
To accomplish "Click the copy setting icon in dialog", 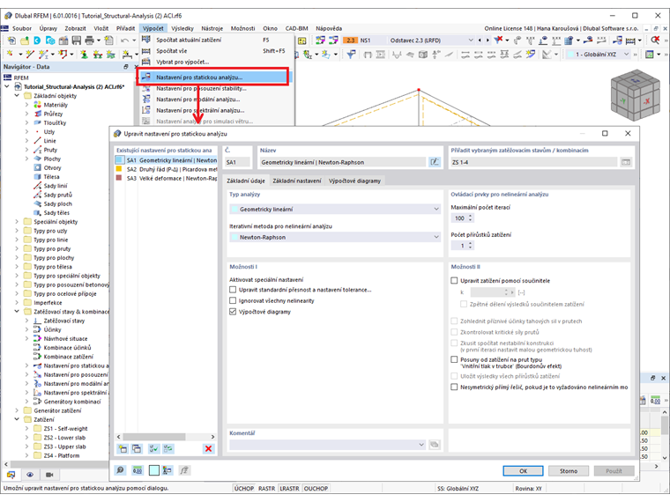I will 137,448.
